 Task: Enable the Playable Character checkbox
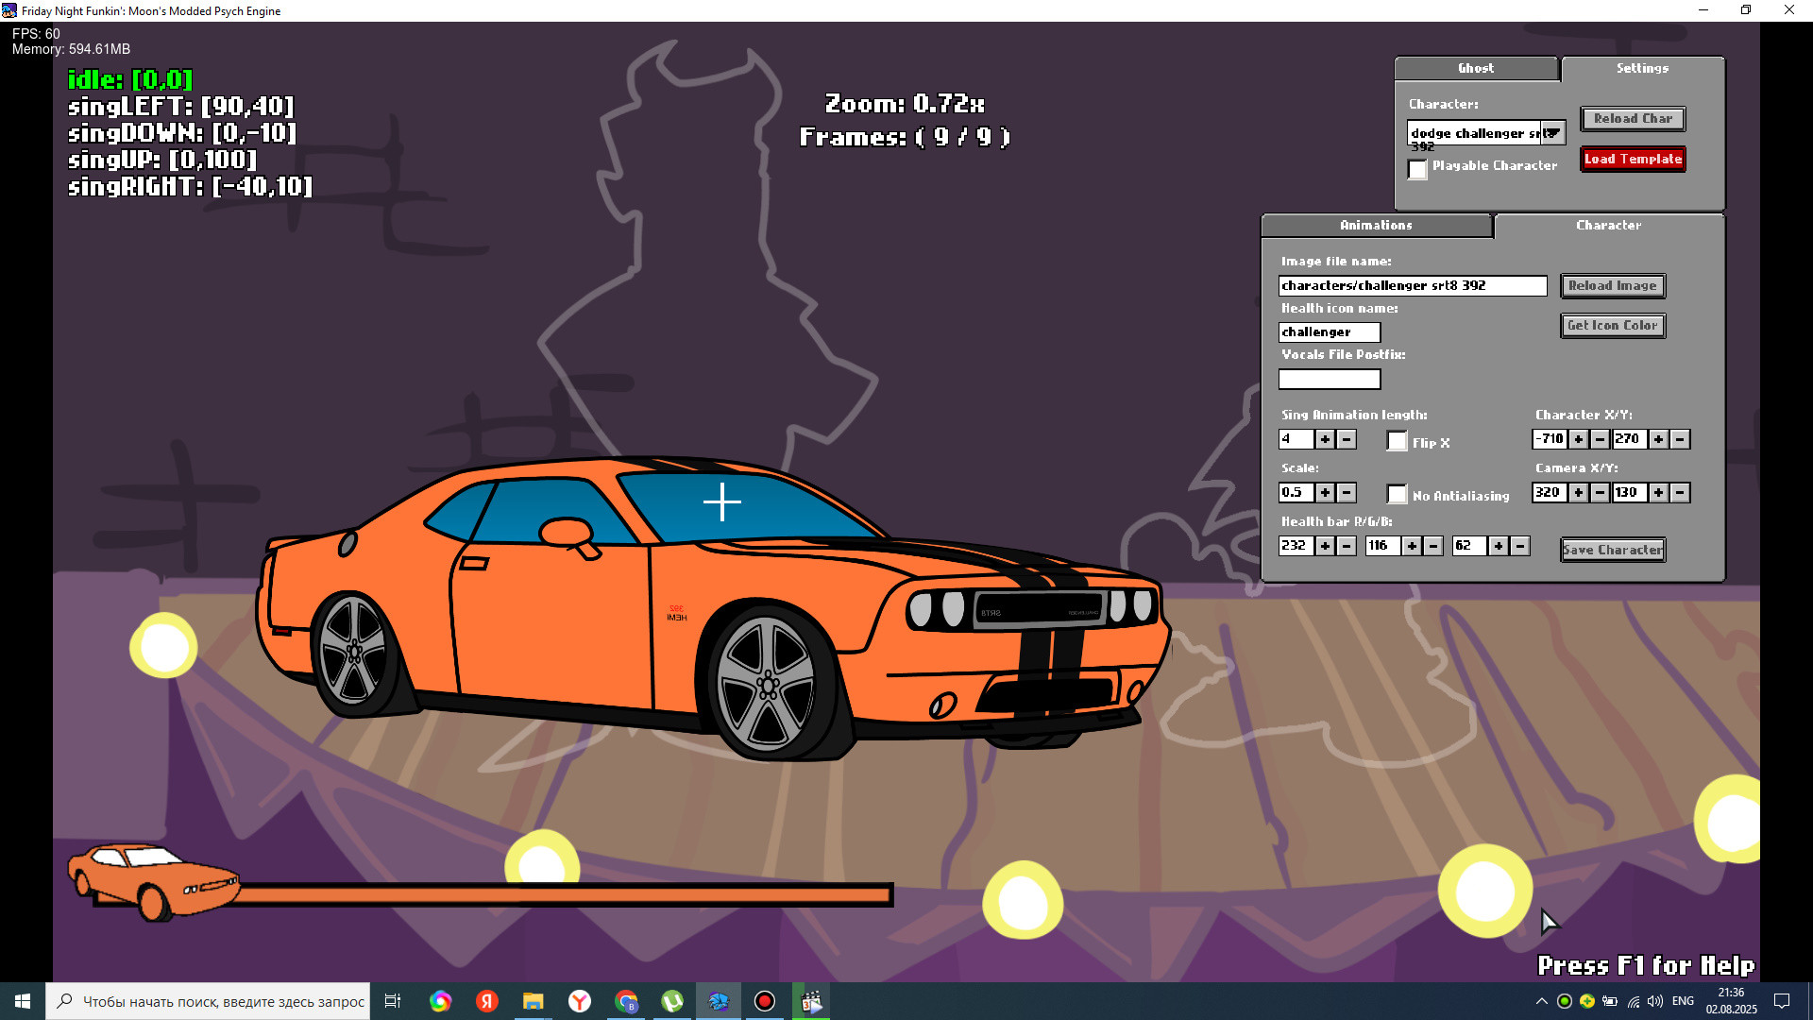tap(1417, 170)
